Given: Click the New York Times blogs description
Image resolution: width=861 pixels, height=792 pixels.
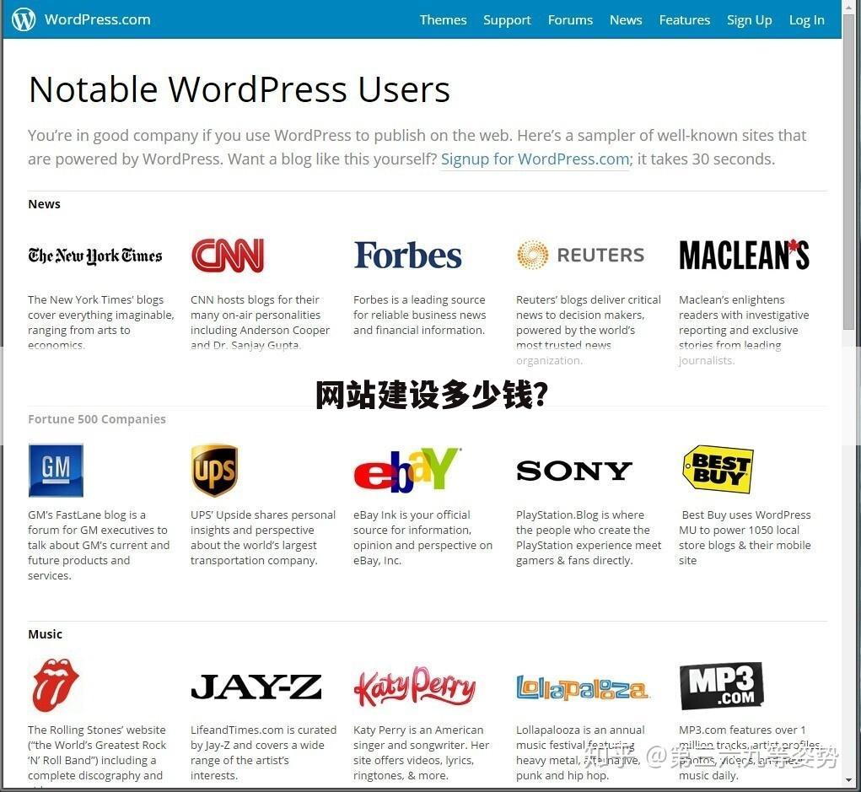Looking at the screenshot, I should (x=100, y=322).
